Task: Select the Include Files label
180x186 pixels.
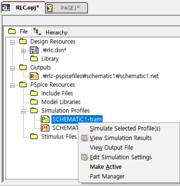Action: pyautogui.click(x=57, y=93)
